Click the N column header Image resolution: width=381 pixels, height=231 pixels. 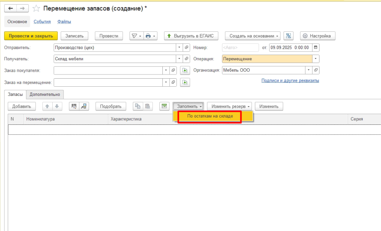(x=16, y=119)
